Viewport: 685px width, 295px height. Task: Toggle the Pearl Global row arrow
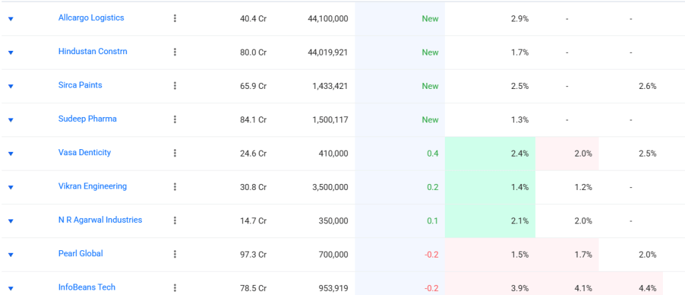click(x=11, y=255)
